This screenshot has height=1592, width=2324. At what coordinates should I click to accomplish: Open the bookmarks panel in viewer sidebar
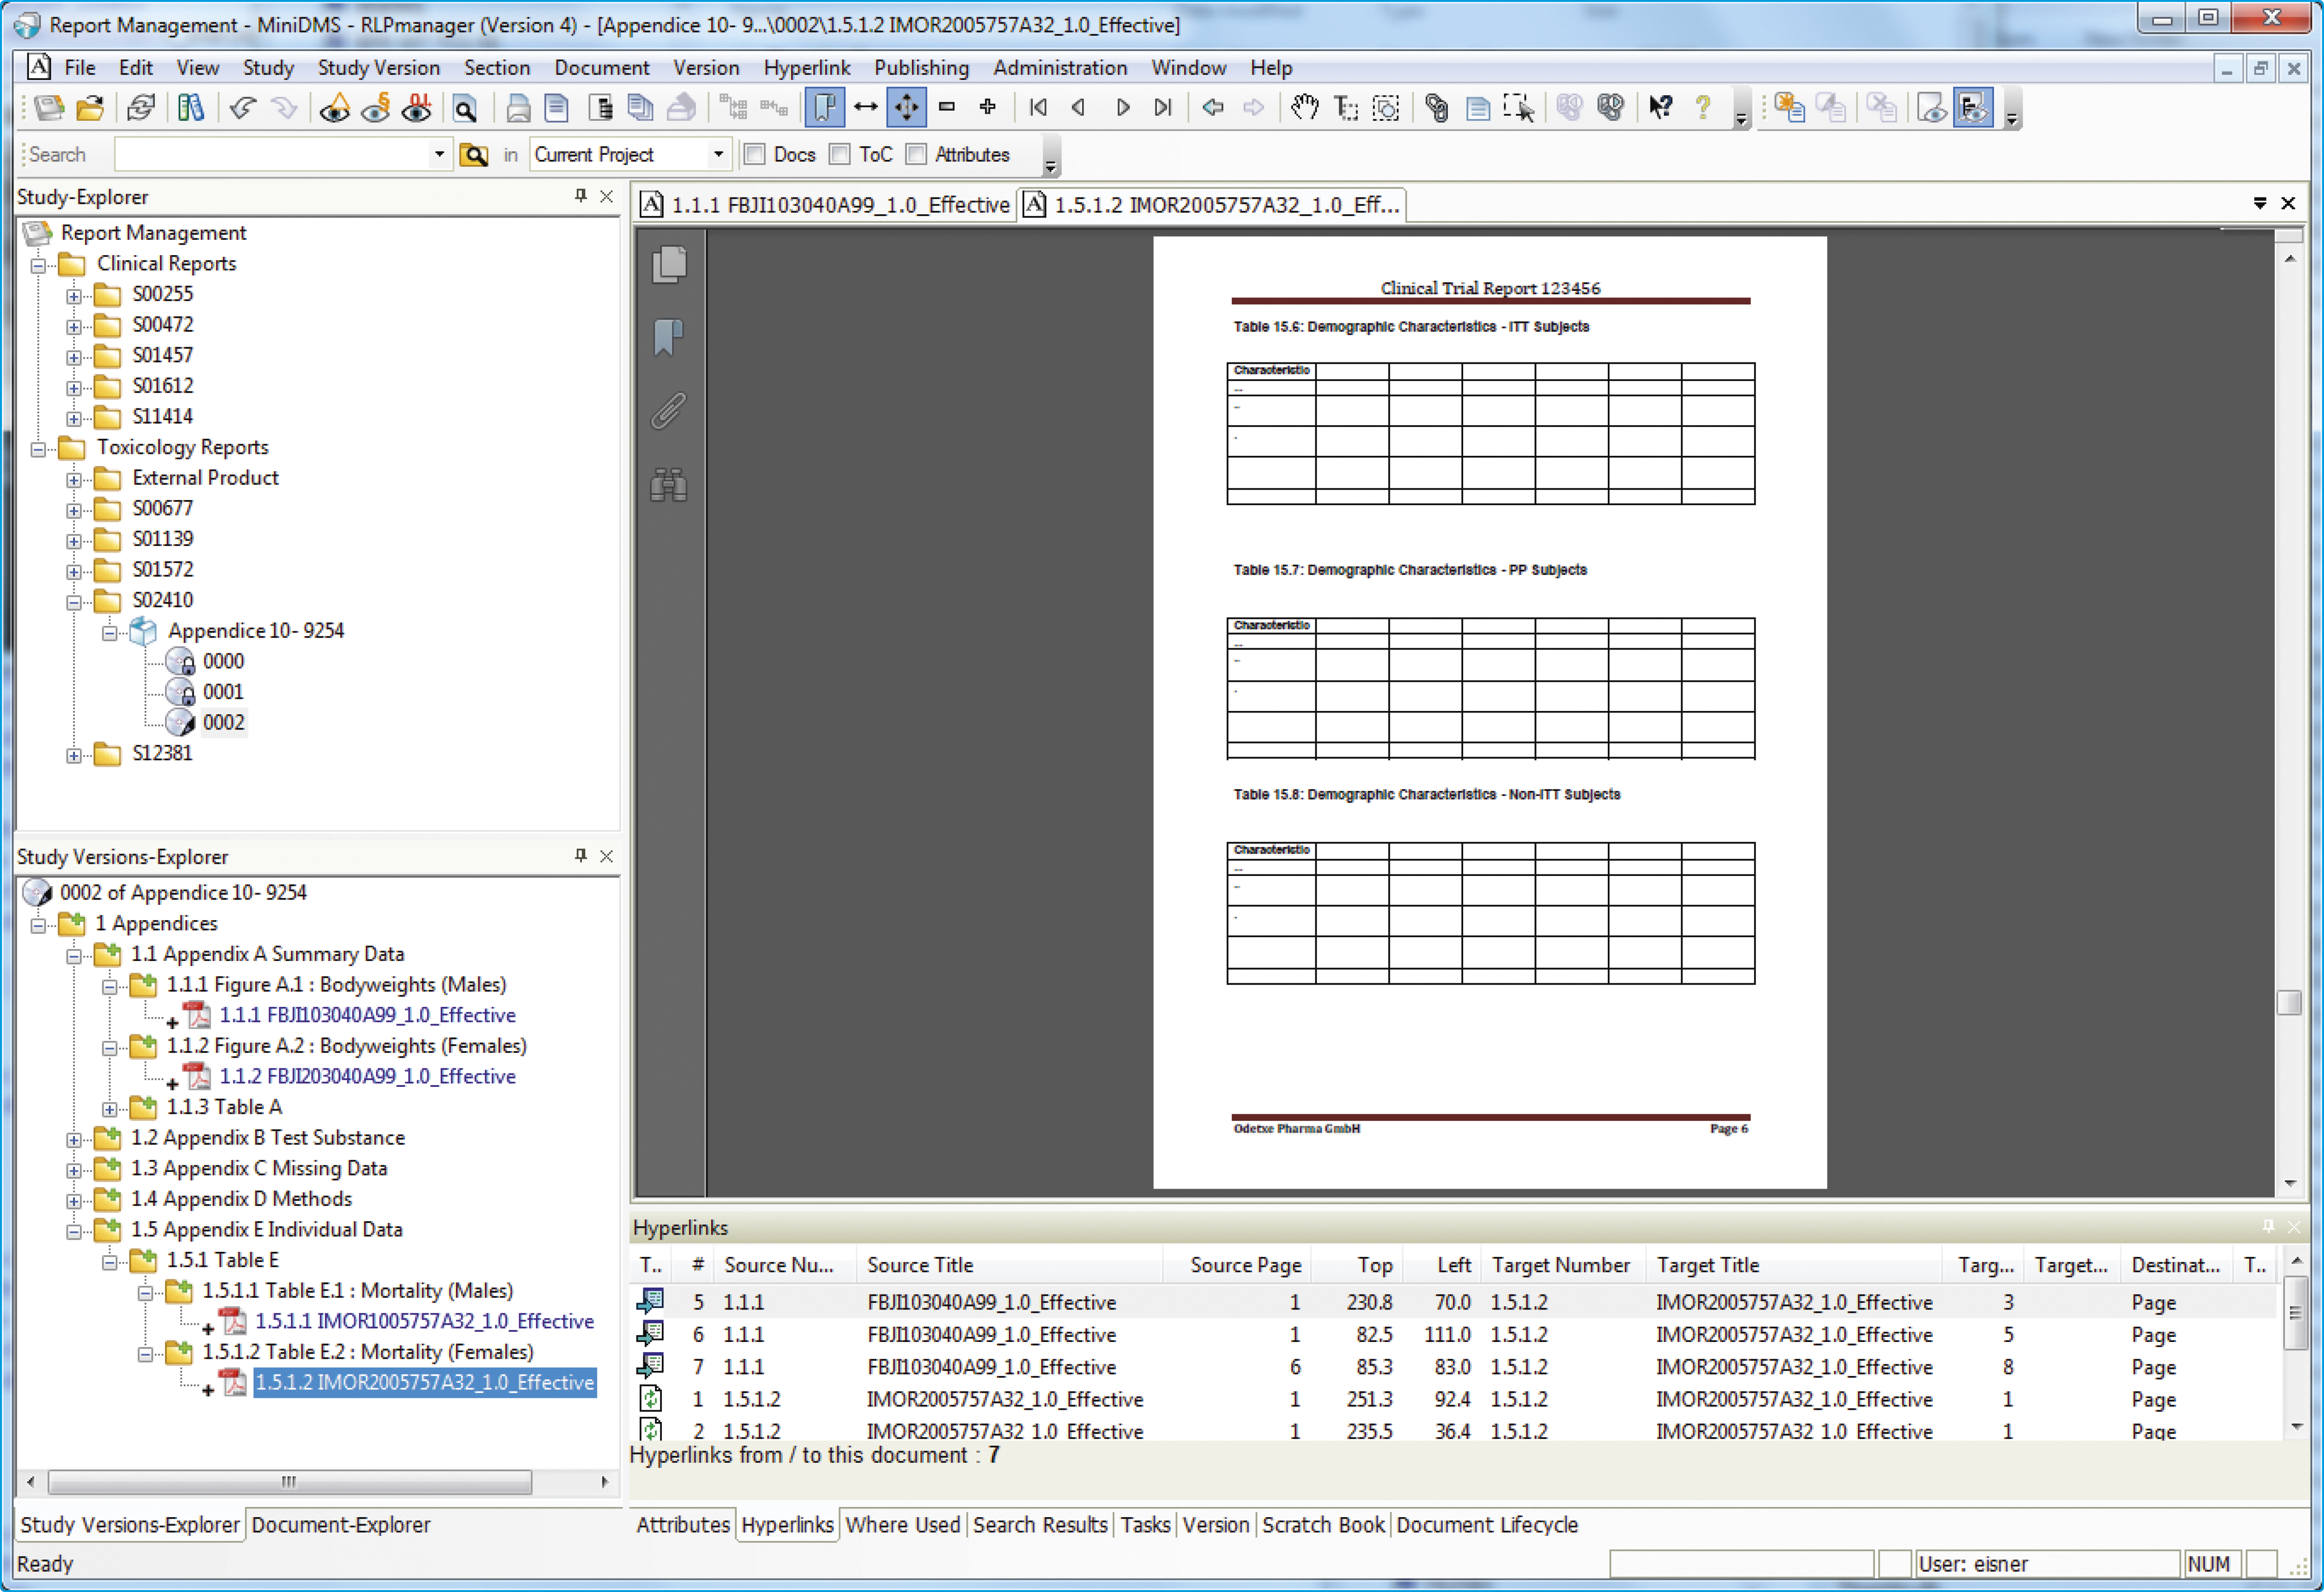tap(669, 337)
